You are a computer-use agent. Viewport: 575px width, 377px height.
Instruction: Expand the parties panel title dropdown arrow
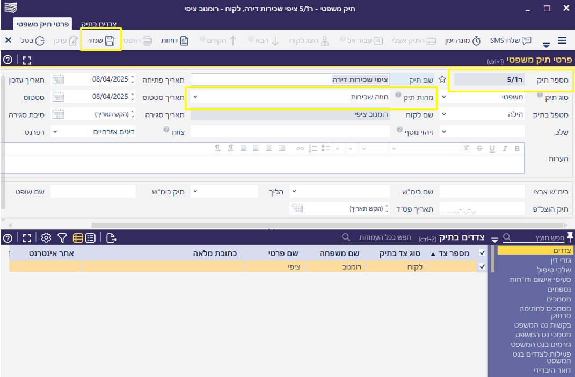495,240
